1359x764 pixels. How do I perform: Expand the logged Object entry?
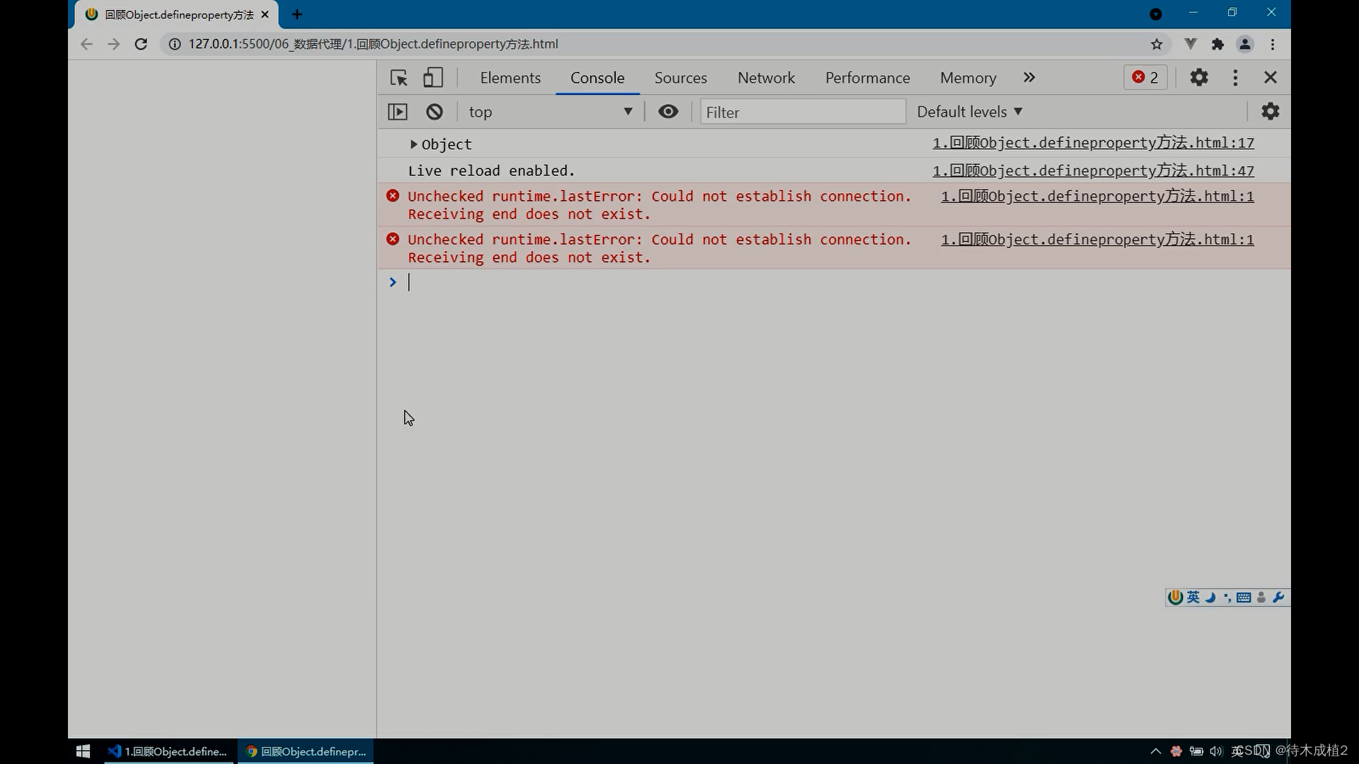(414, 144)
